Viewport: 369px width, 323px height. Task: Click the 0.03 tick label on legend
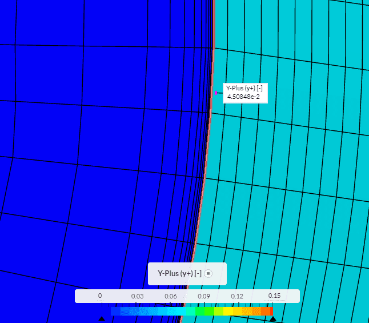[x=137, y=296]
